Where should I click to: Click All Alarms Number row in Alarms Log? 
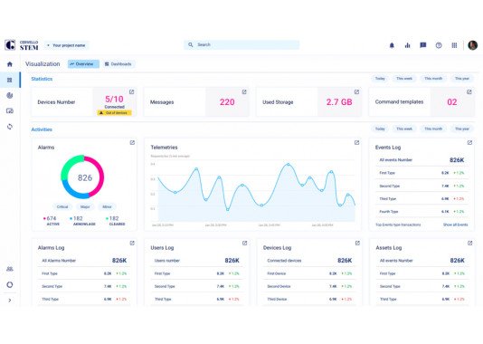(84, 261)
